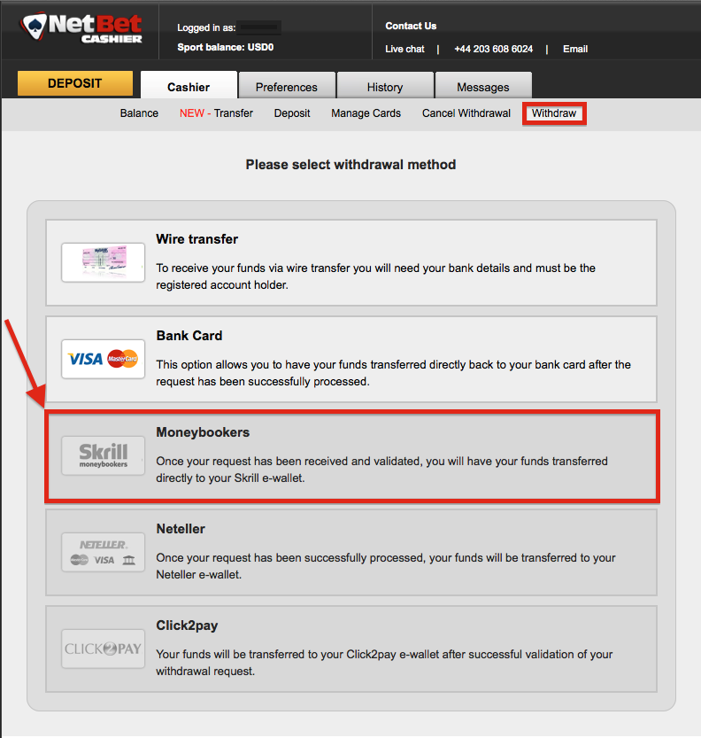Click the yellow DEPOSIT button
This screenshot has width=701, height=738.
(75, 83)
